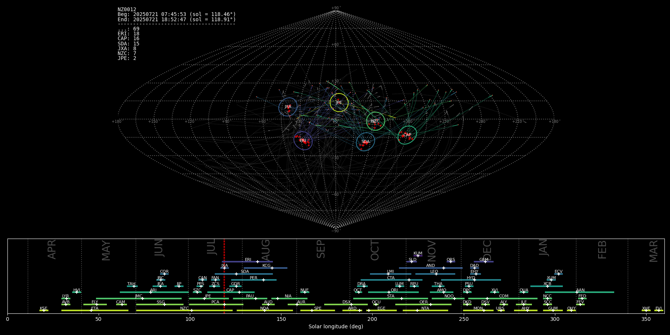670x335 pixels.
Task: Click the JUL month label in the timeline
Action: pyautogui.click(x=211, y=246)
